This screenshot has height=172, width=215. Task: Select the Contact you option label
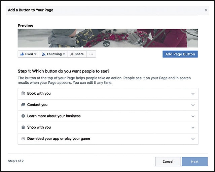tap(37, 105)
